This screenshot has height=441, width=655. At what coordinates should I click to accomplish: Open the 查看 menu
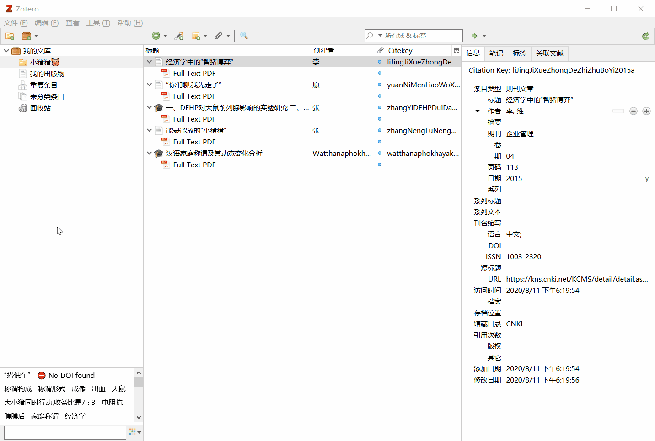pos(72,23)
